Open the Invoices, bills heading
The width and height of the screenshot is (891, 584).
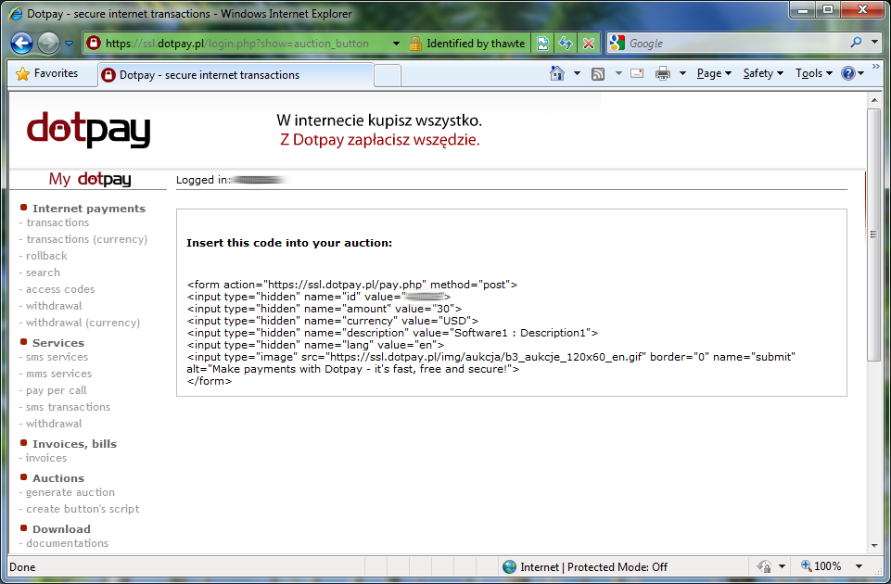pos(74,444)
